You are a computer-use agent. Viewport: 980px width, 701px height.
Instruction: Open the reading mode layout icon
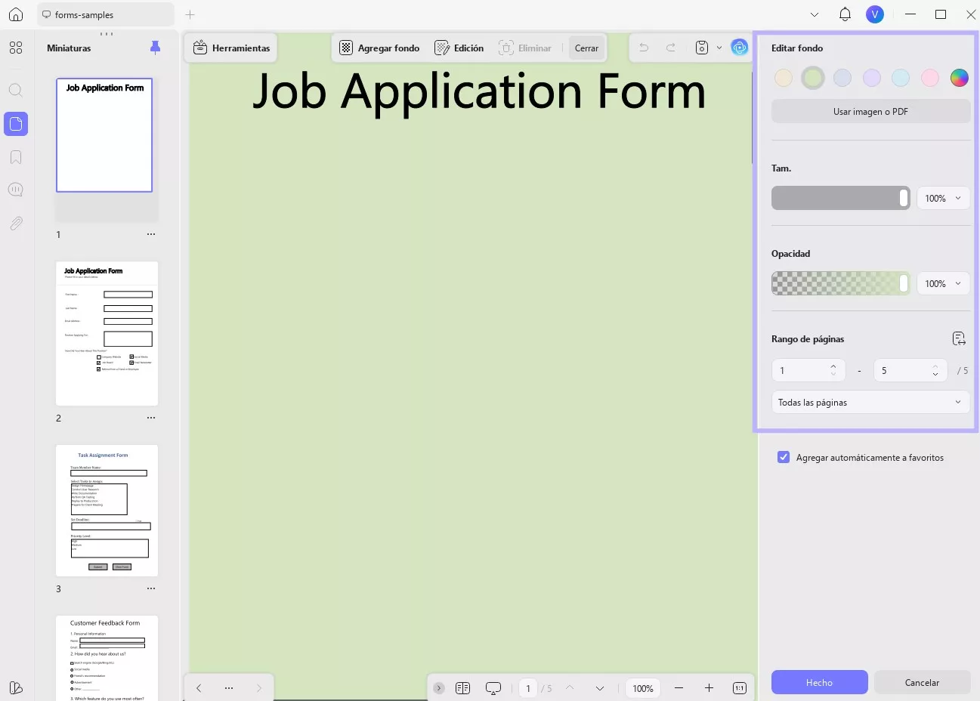[x=463, y=688]
